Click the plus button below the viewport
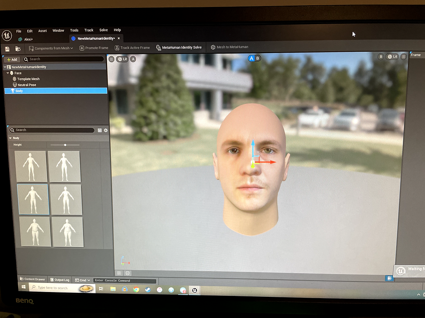Image resolution: width=425 pixels, height=318 pixels. (x=119, y=273)
